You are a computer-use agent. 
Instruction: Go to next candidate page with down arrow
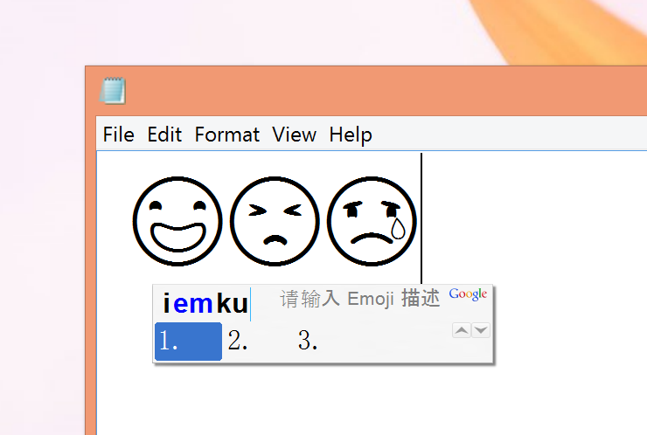coord(481,330)
